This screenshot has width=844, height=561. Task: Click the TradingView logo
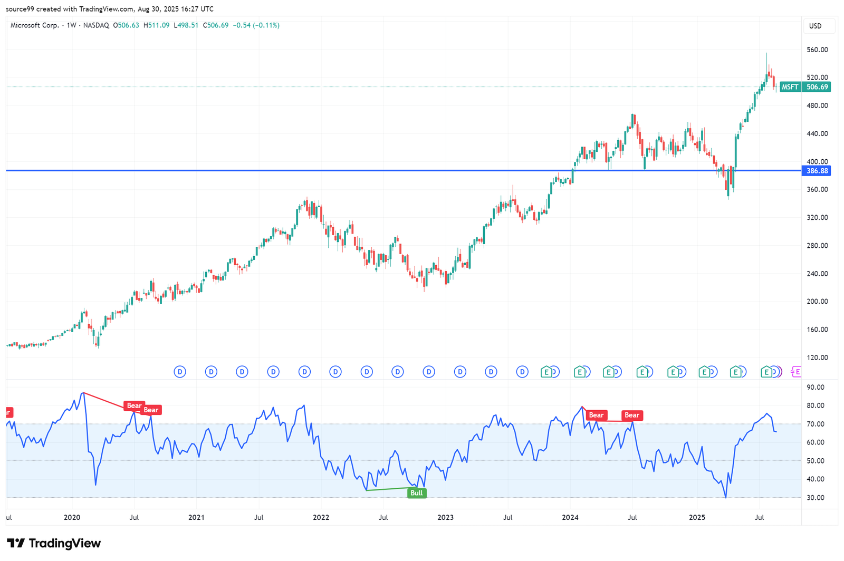click(x=53, y=543)
